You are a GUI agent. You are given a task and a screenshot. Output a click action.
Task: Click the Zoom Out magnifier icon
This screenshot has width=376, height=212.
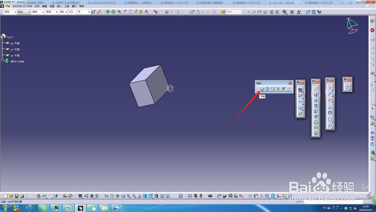click(134, 196)
